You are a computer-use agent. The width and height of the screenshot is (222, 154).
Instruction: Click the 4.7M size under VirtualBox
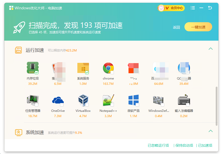83,116
